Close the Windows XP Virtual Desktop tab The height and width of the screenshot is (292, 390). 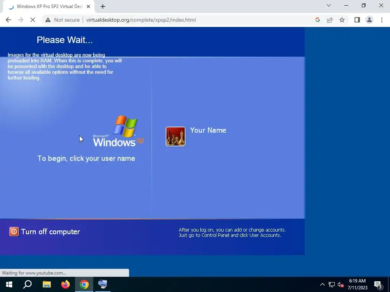88,7
